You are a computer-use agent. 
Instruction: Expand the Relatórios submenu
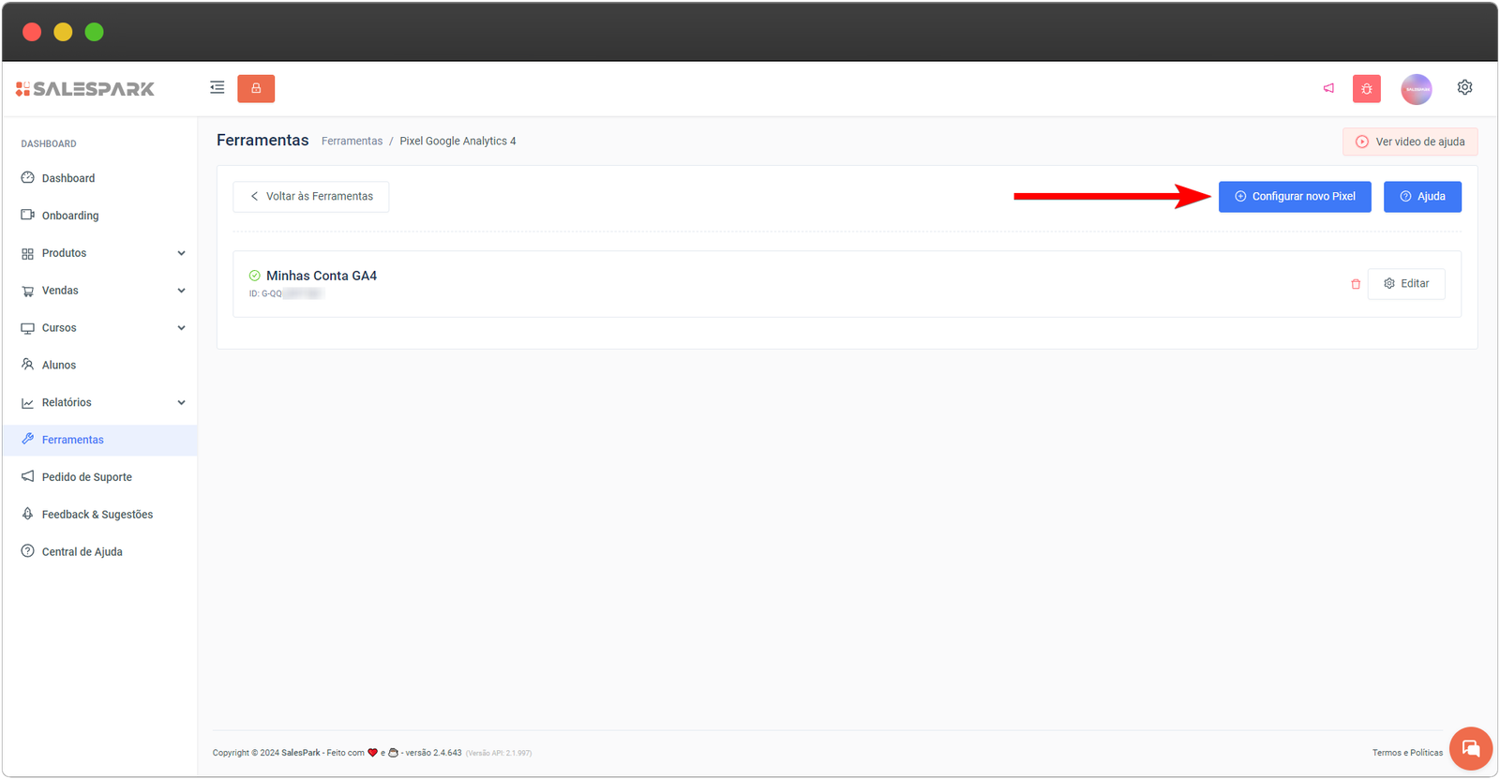point(181,403)
